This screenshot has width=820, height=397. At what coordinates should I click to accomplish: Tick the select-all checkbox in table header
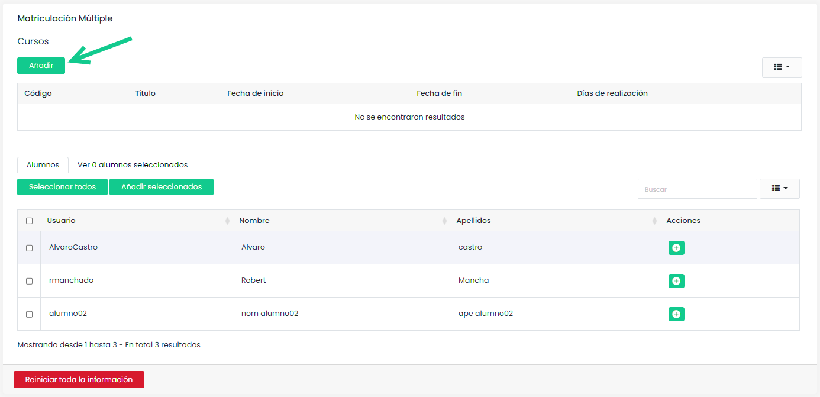pos(30,221)
